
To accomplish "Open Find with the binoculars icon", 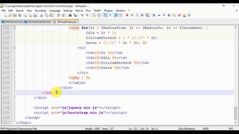I will [70, 15].
